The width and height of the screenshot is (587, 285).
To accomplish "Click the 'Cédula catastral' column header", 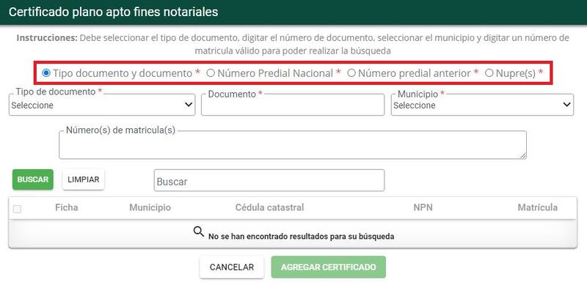I will [269, 207].
